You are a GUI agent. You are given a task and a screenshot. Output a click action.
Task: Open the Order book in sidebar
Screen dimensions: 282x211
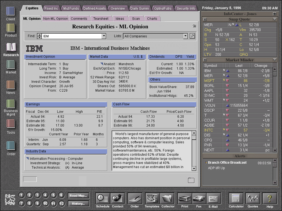pyautogui.click(x=11, y=146)
